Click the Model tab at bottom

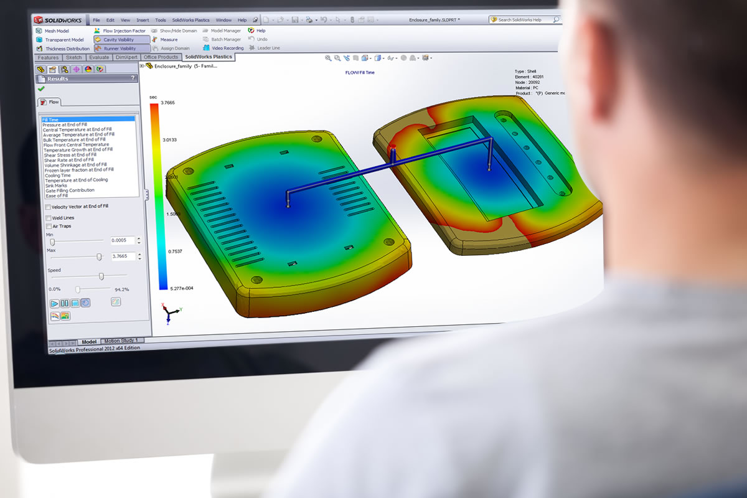[x=89, y=342]
